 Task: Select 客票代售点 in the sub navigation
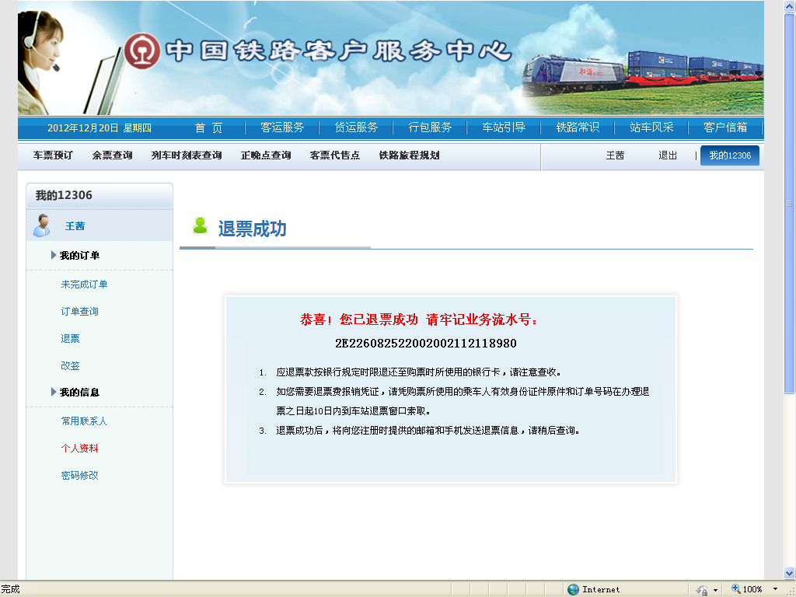(335, 155)
